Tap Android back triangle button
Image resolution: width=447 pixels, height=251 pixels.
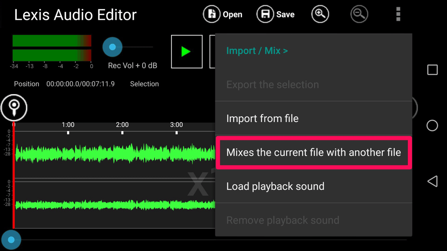[432, 181]
